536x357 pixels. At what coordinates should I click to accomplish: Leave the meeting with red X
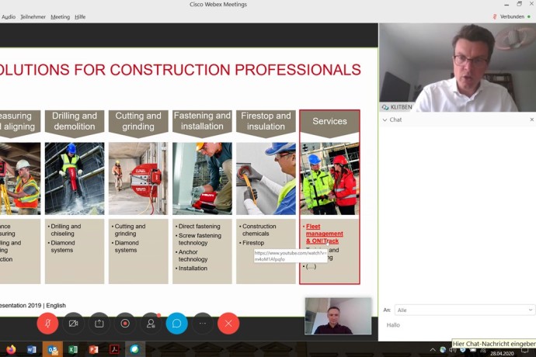pos(228,323)
